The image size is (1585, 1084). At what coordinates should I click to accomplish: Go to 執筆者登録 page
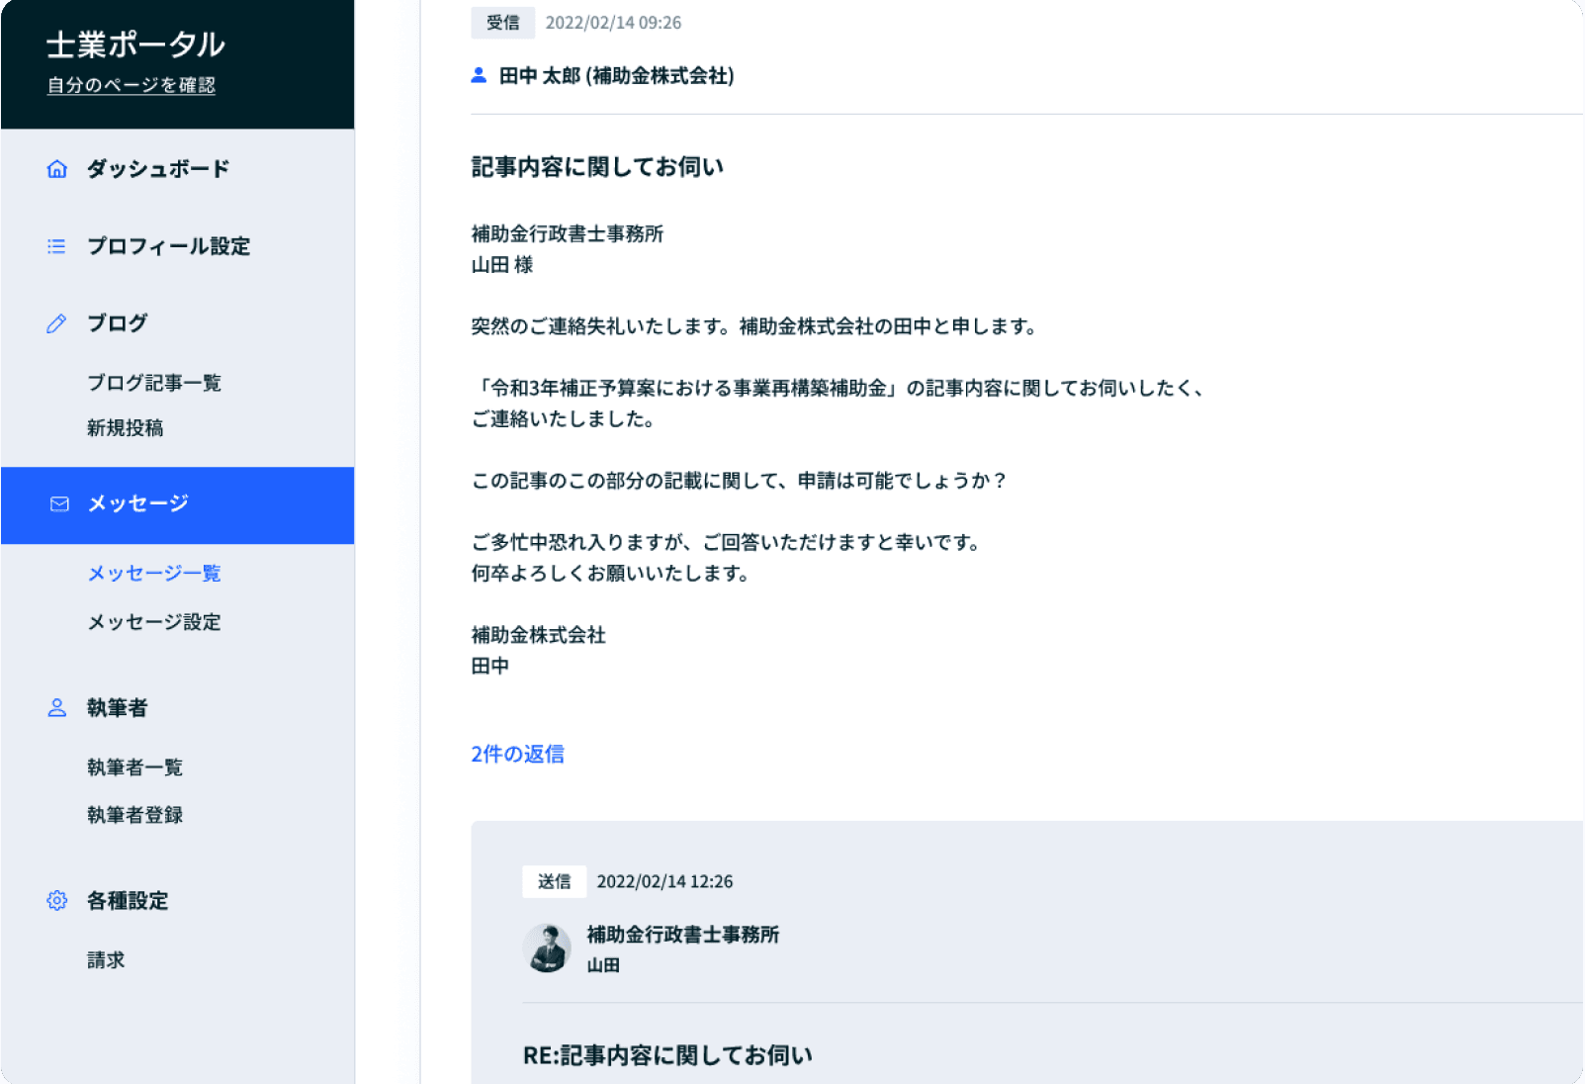coord(135,815)
